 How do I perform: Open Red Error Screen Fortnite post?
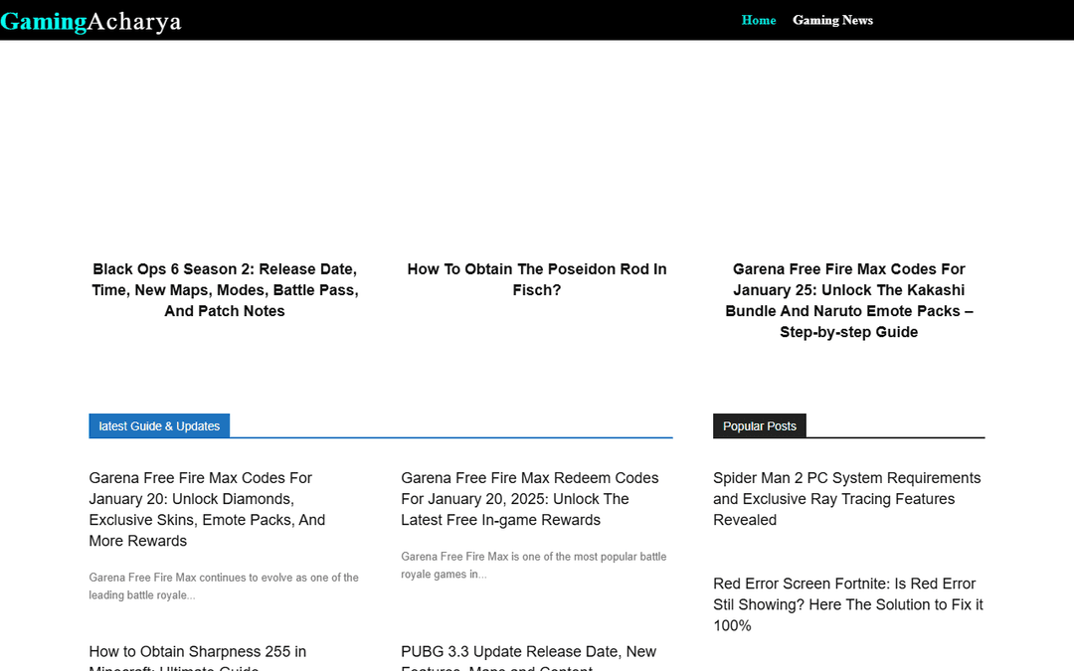click(848, 604)
